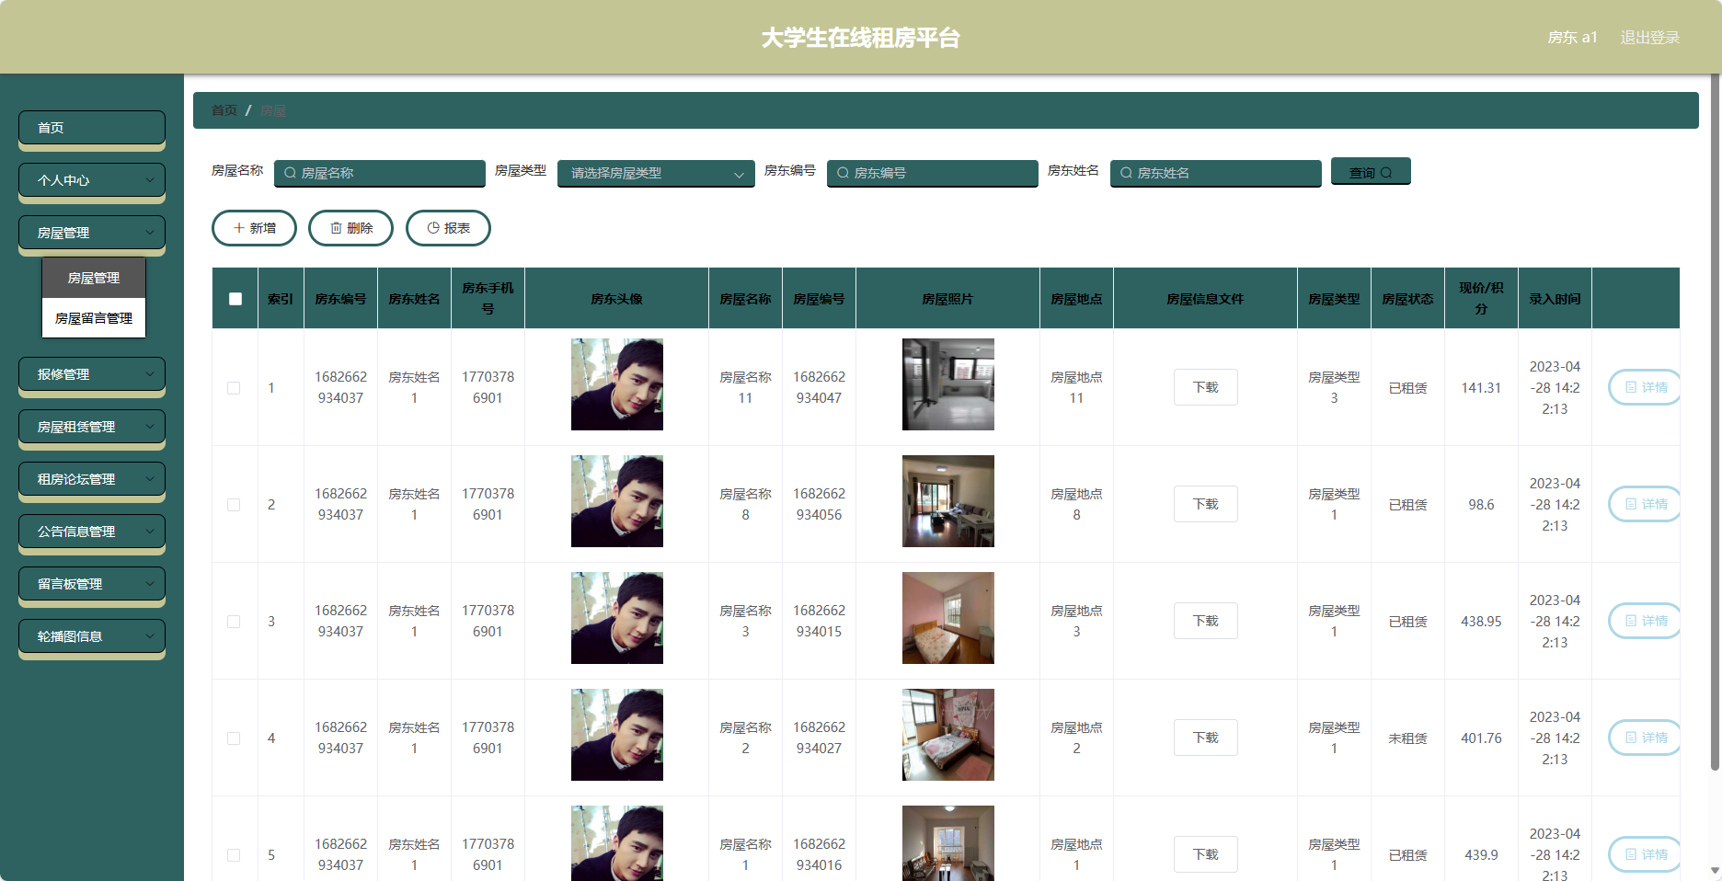1722x881 pixels.
Task: Click the page title 大学生在线租房平台
Action: (x=861, y=38)
